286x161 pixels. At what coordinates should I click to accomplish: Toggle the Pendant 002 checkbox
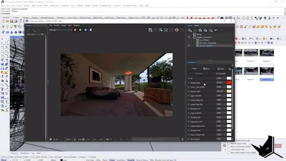(189, 117)
